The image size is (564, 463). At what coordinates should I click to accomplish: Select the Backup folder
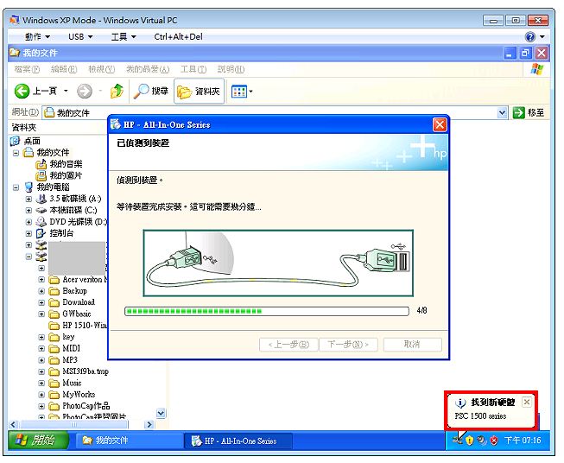pyautogui.click(x=74, y=291)
